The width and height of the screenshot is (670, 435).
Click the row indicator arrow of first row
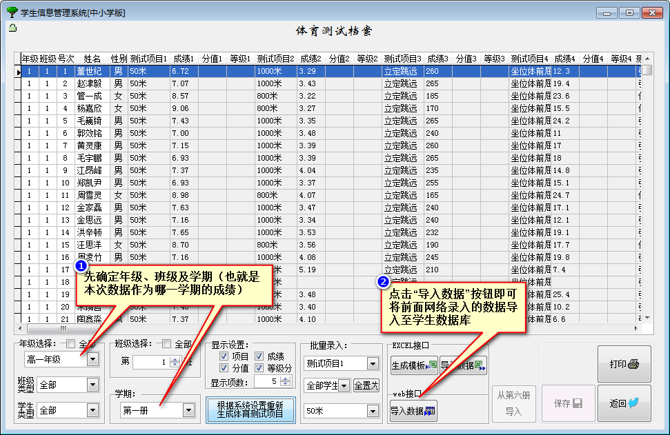click(x=19, y=72)
